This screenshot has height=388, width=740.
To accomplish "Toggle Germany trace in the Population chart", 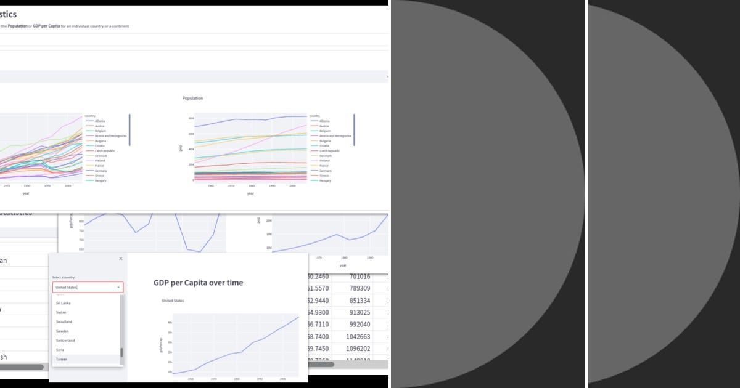I will [x=326, y=171].
